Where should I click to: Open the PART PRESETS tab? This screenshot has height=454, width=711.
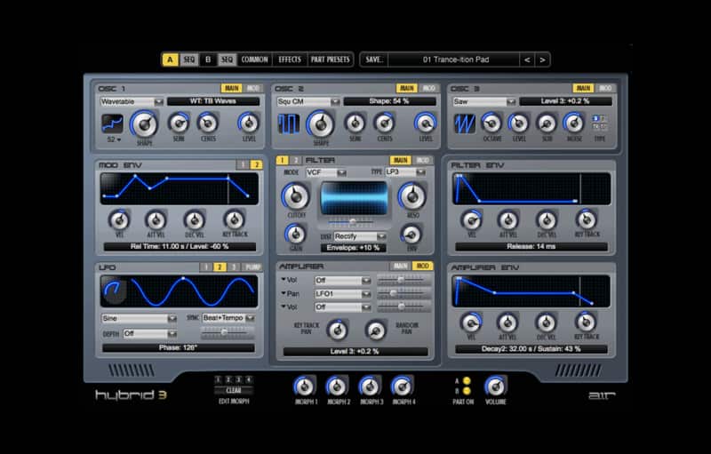(x=330, y=60)
